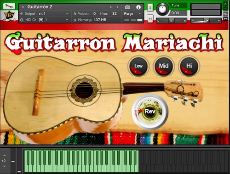Mute the instrument with the M button
Viewport: 230px width, 174px height.
150,19
